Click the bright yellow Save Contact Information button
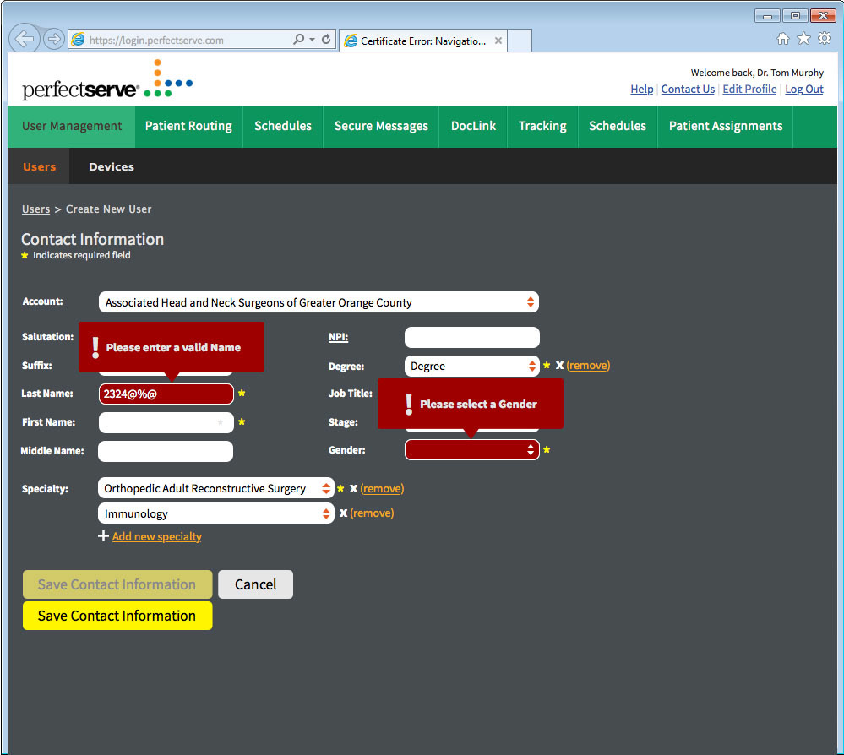Screen dimensions: 844x755 tap(117, 615)
